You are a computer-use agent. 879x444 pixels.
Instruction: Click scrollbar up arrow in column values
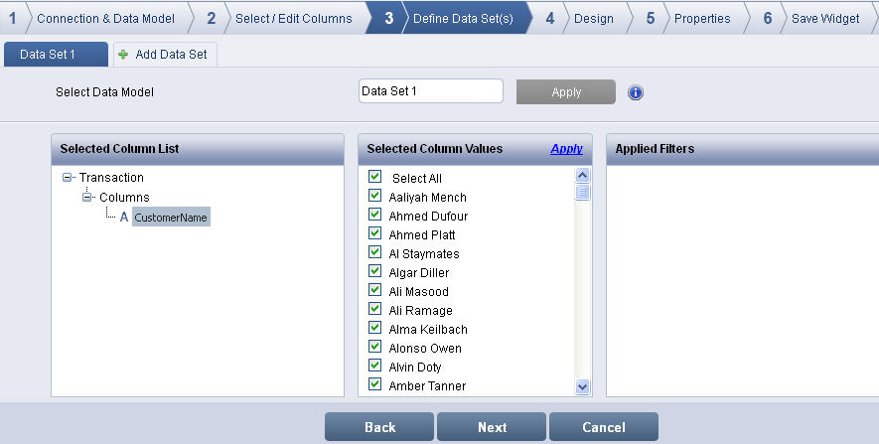[x=583, y=176]
